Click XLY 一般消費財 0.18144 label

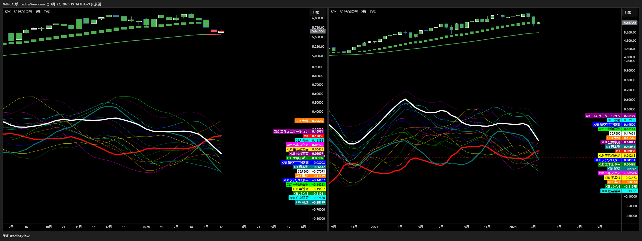point(617,129)
